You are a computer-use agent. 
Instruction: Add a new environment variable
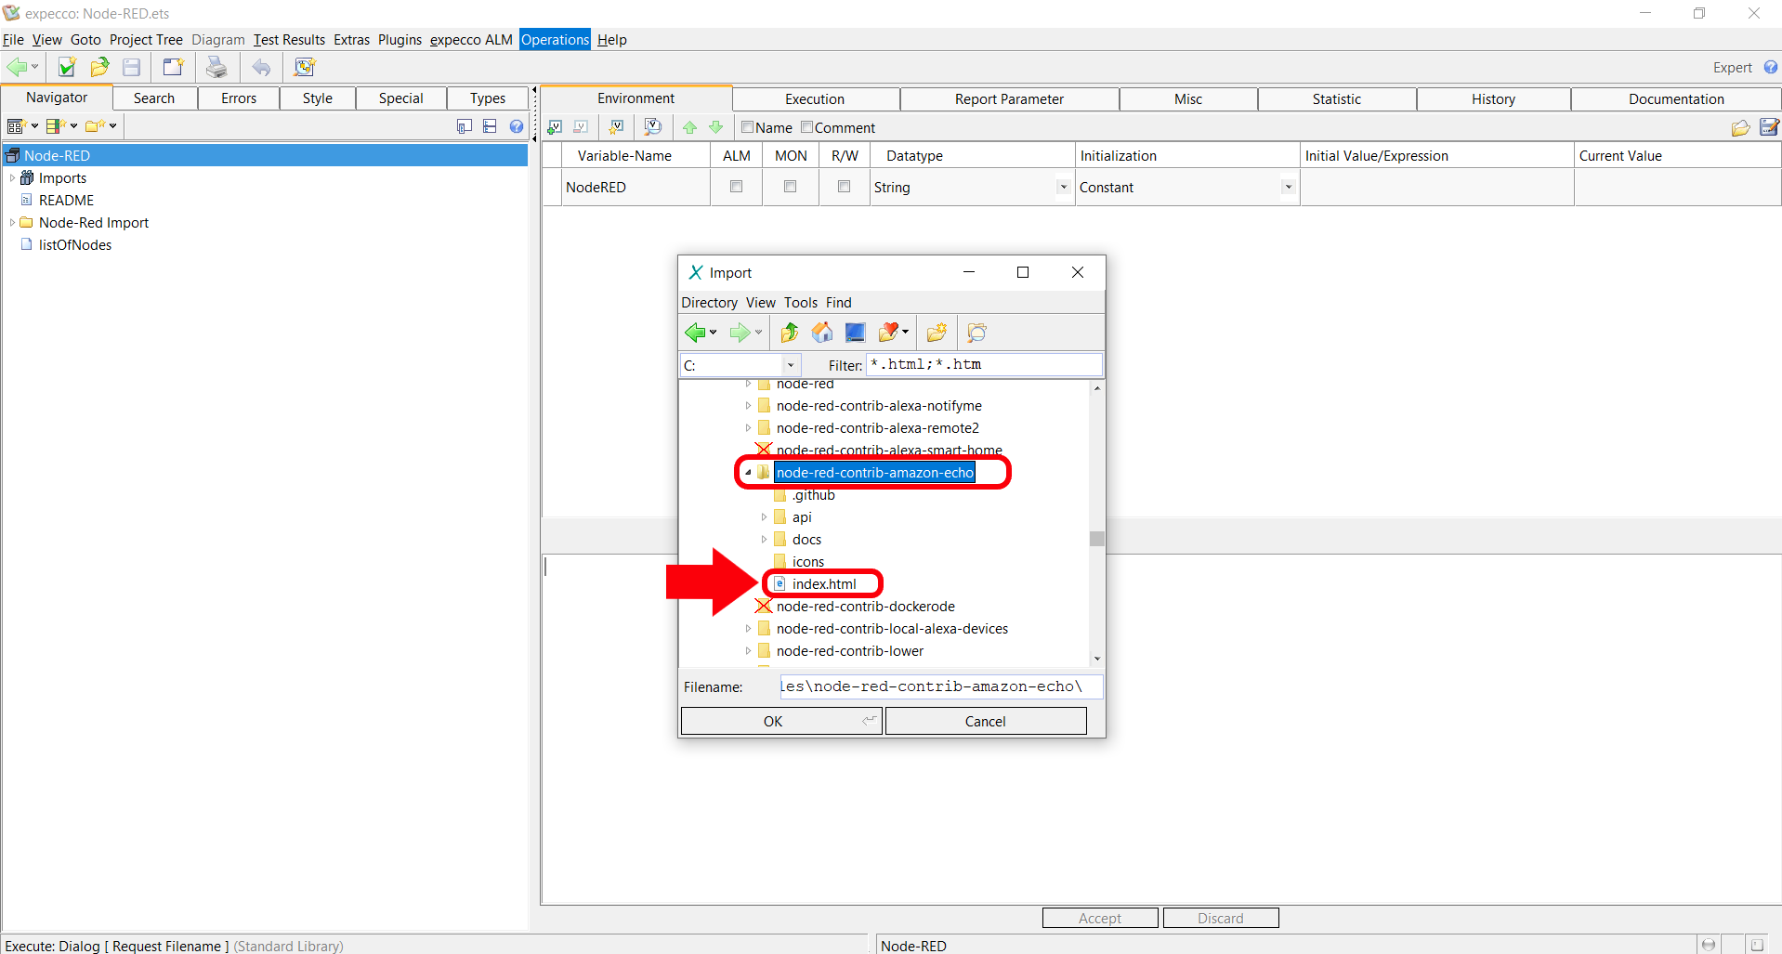[x=555, y=127]
